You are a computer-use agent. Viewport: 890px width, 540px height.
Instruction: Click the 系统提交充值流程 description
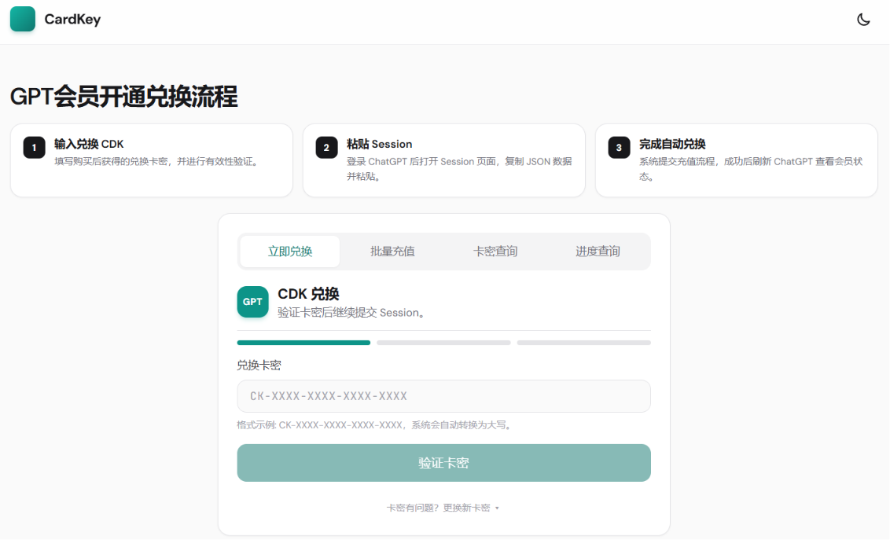[751, 169]
